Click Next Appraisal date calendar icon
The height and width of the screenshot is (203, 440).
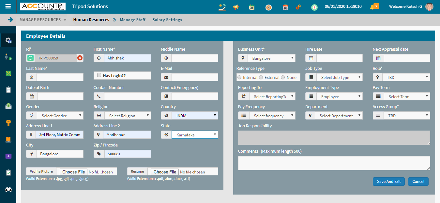click(378, 58)
